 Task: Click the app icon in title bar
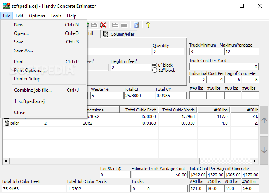(x=7, y=6)
